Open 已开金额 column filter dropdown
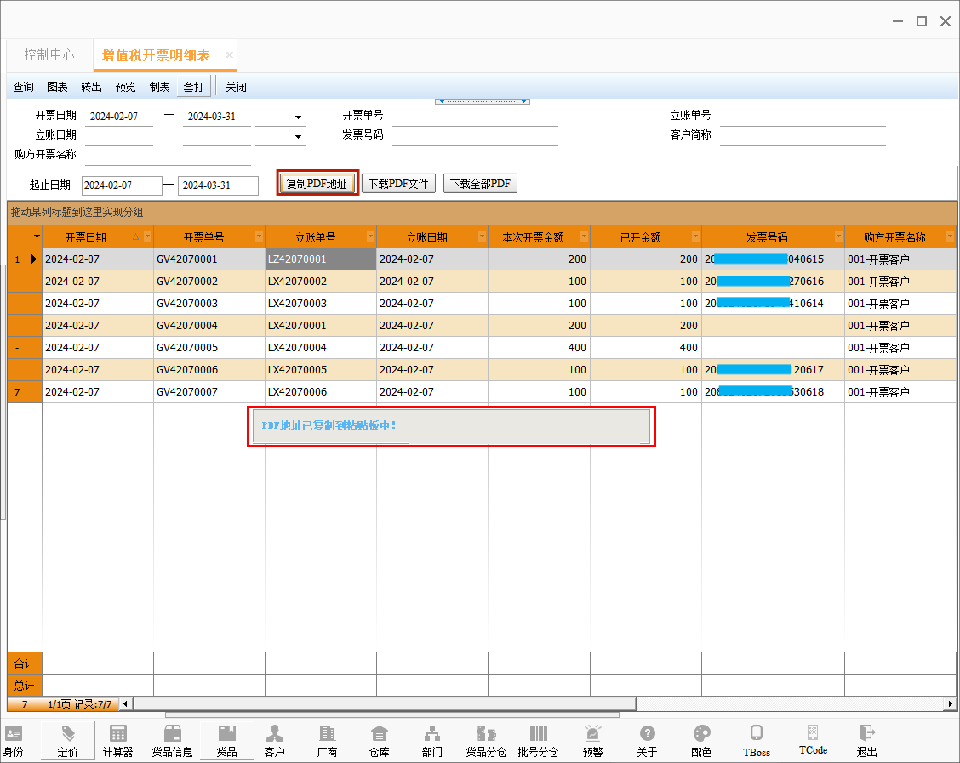 (695, 236)
